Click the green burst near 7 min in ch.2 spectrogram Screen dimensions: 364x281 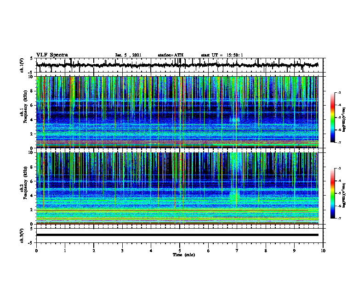234,196
